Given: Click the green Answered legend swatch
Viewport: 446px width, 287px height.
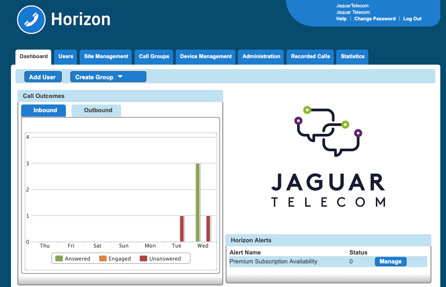Looking at the screenshot, I should click(x=59, y=259).
